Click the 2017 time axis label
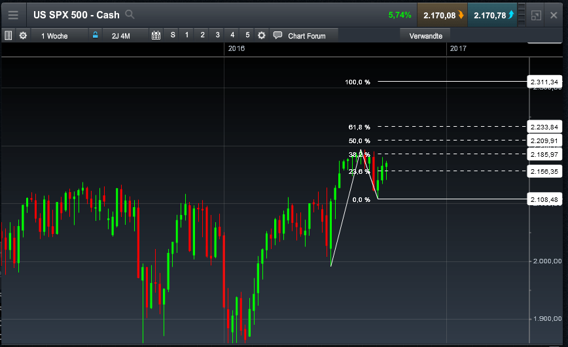The width and height of the screenshot is (568, 347). click(458, 48)
